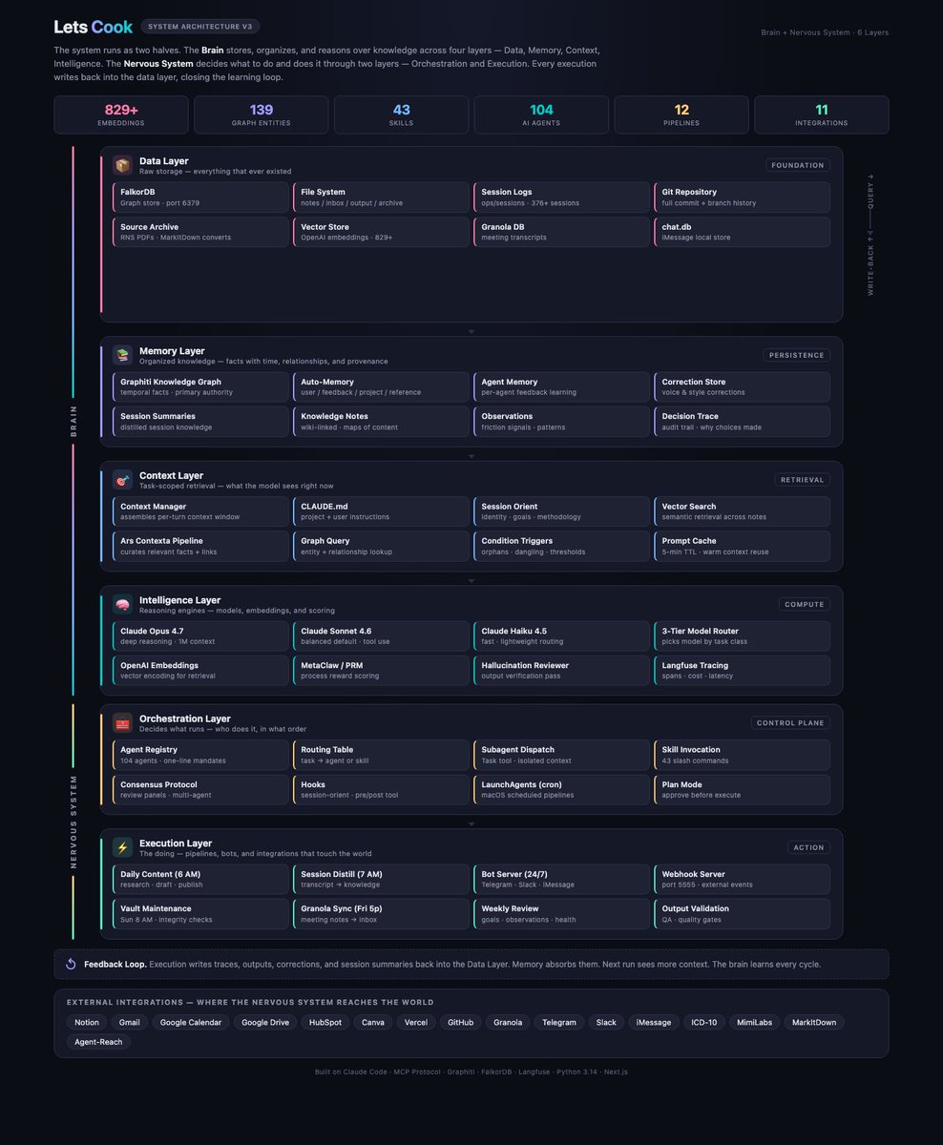Open the 3-Tier Model Router card
The image size is (943, 1145).
742,636
